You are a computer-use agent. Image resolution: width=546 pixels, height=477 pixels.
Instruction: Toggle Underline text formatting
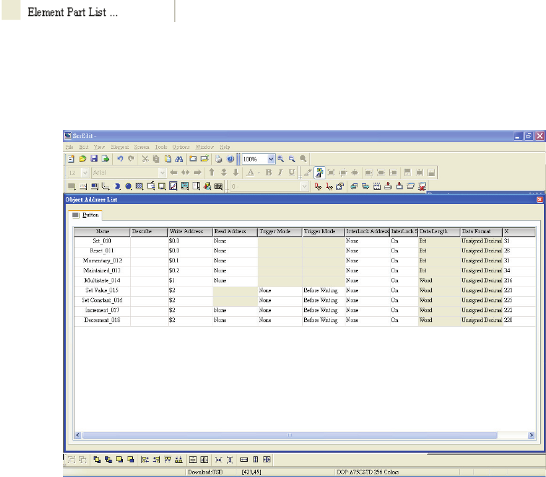292,172
